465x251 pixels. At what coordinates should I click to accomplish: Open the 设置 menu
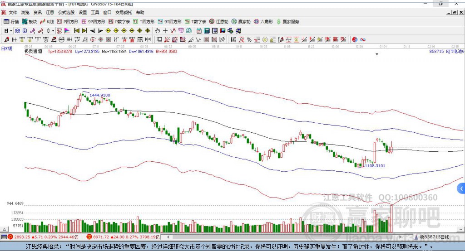point(83,12)
